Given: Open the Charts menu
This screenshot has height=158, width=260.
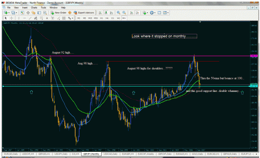Looking at the screenshot, I should tap(34, 7).
